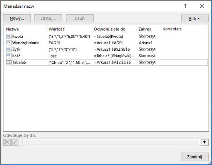This screenshot has height=165, width=212.
Task: Click the =Tabela5[[#Nagłówki] reference cell
Action: (x=114, y=56)
